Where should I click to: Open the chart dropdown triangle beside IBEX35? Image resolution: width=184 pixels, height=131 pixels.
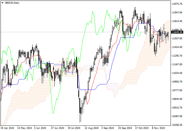click(2, 3)
